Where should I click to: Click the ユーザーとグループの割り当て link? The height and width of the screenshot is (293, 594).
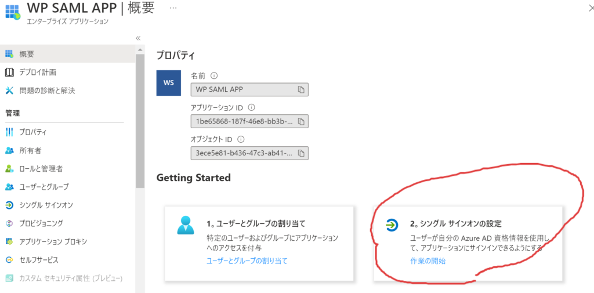click(247, 261)
